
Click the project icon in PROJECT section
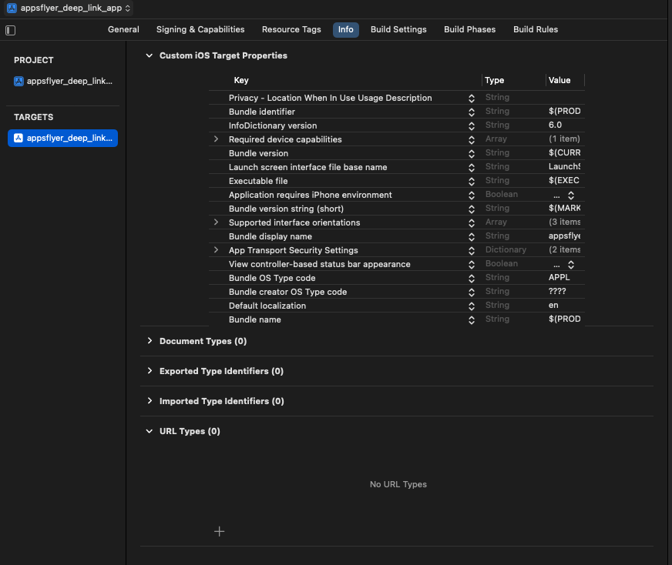point(18,82)
